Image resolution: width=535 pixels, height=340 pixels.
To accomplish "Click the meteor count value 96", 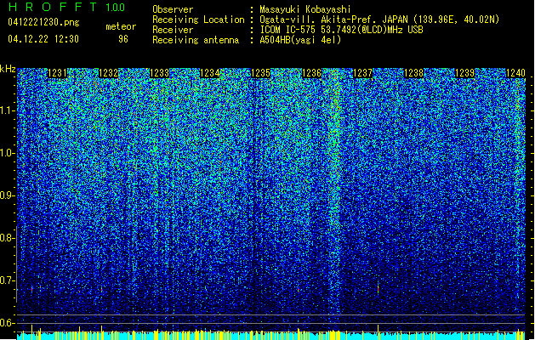I will 123,39.
